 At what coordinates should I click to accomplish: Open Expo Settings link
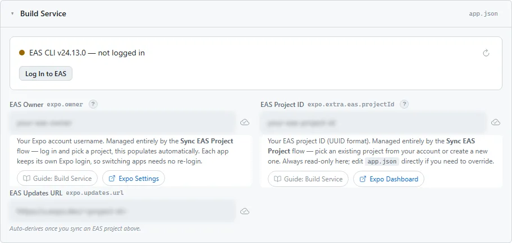coord(134,179)
